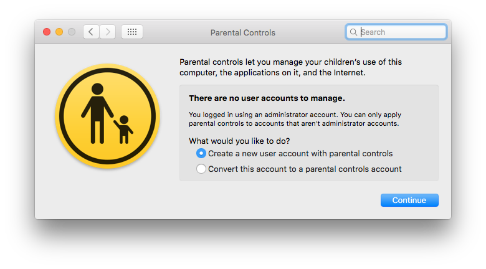
Task: Select the convert this account radio button
Action: tap(201, 169)
